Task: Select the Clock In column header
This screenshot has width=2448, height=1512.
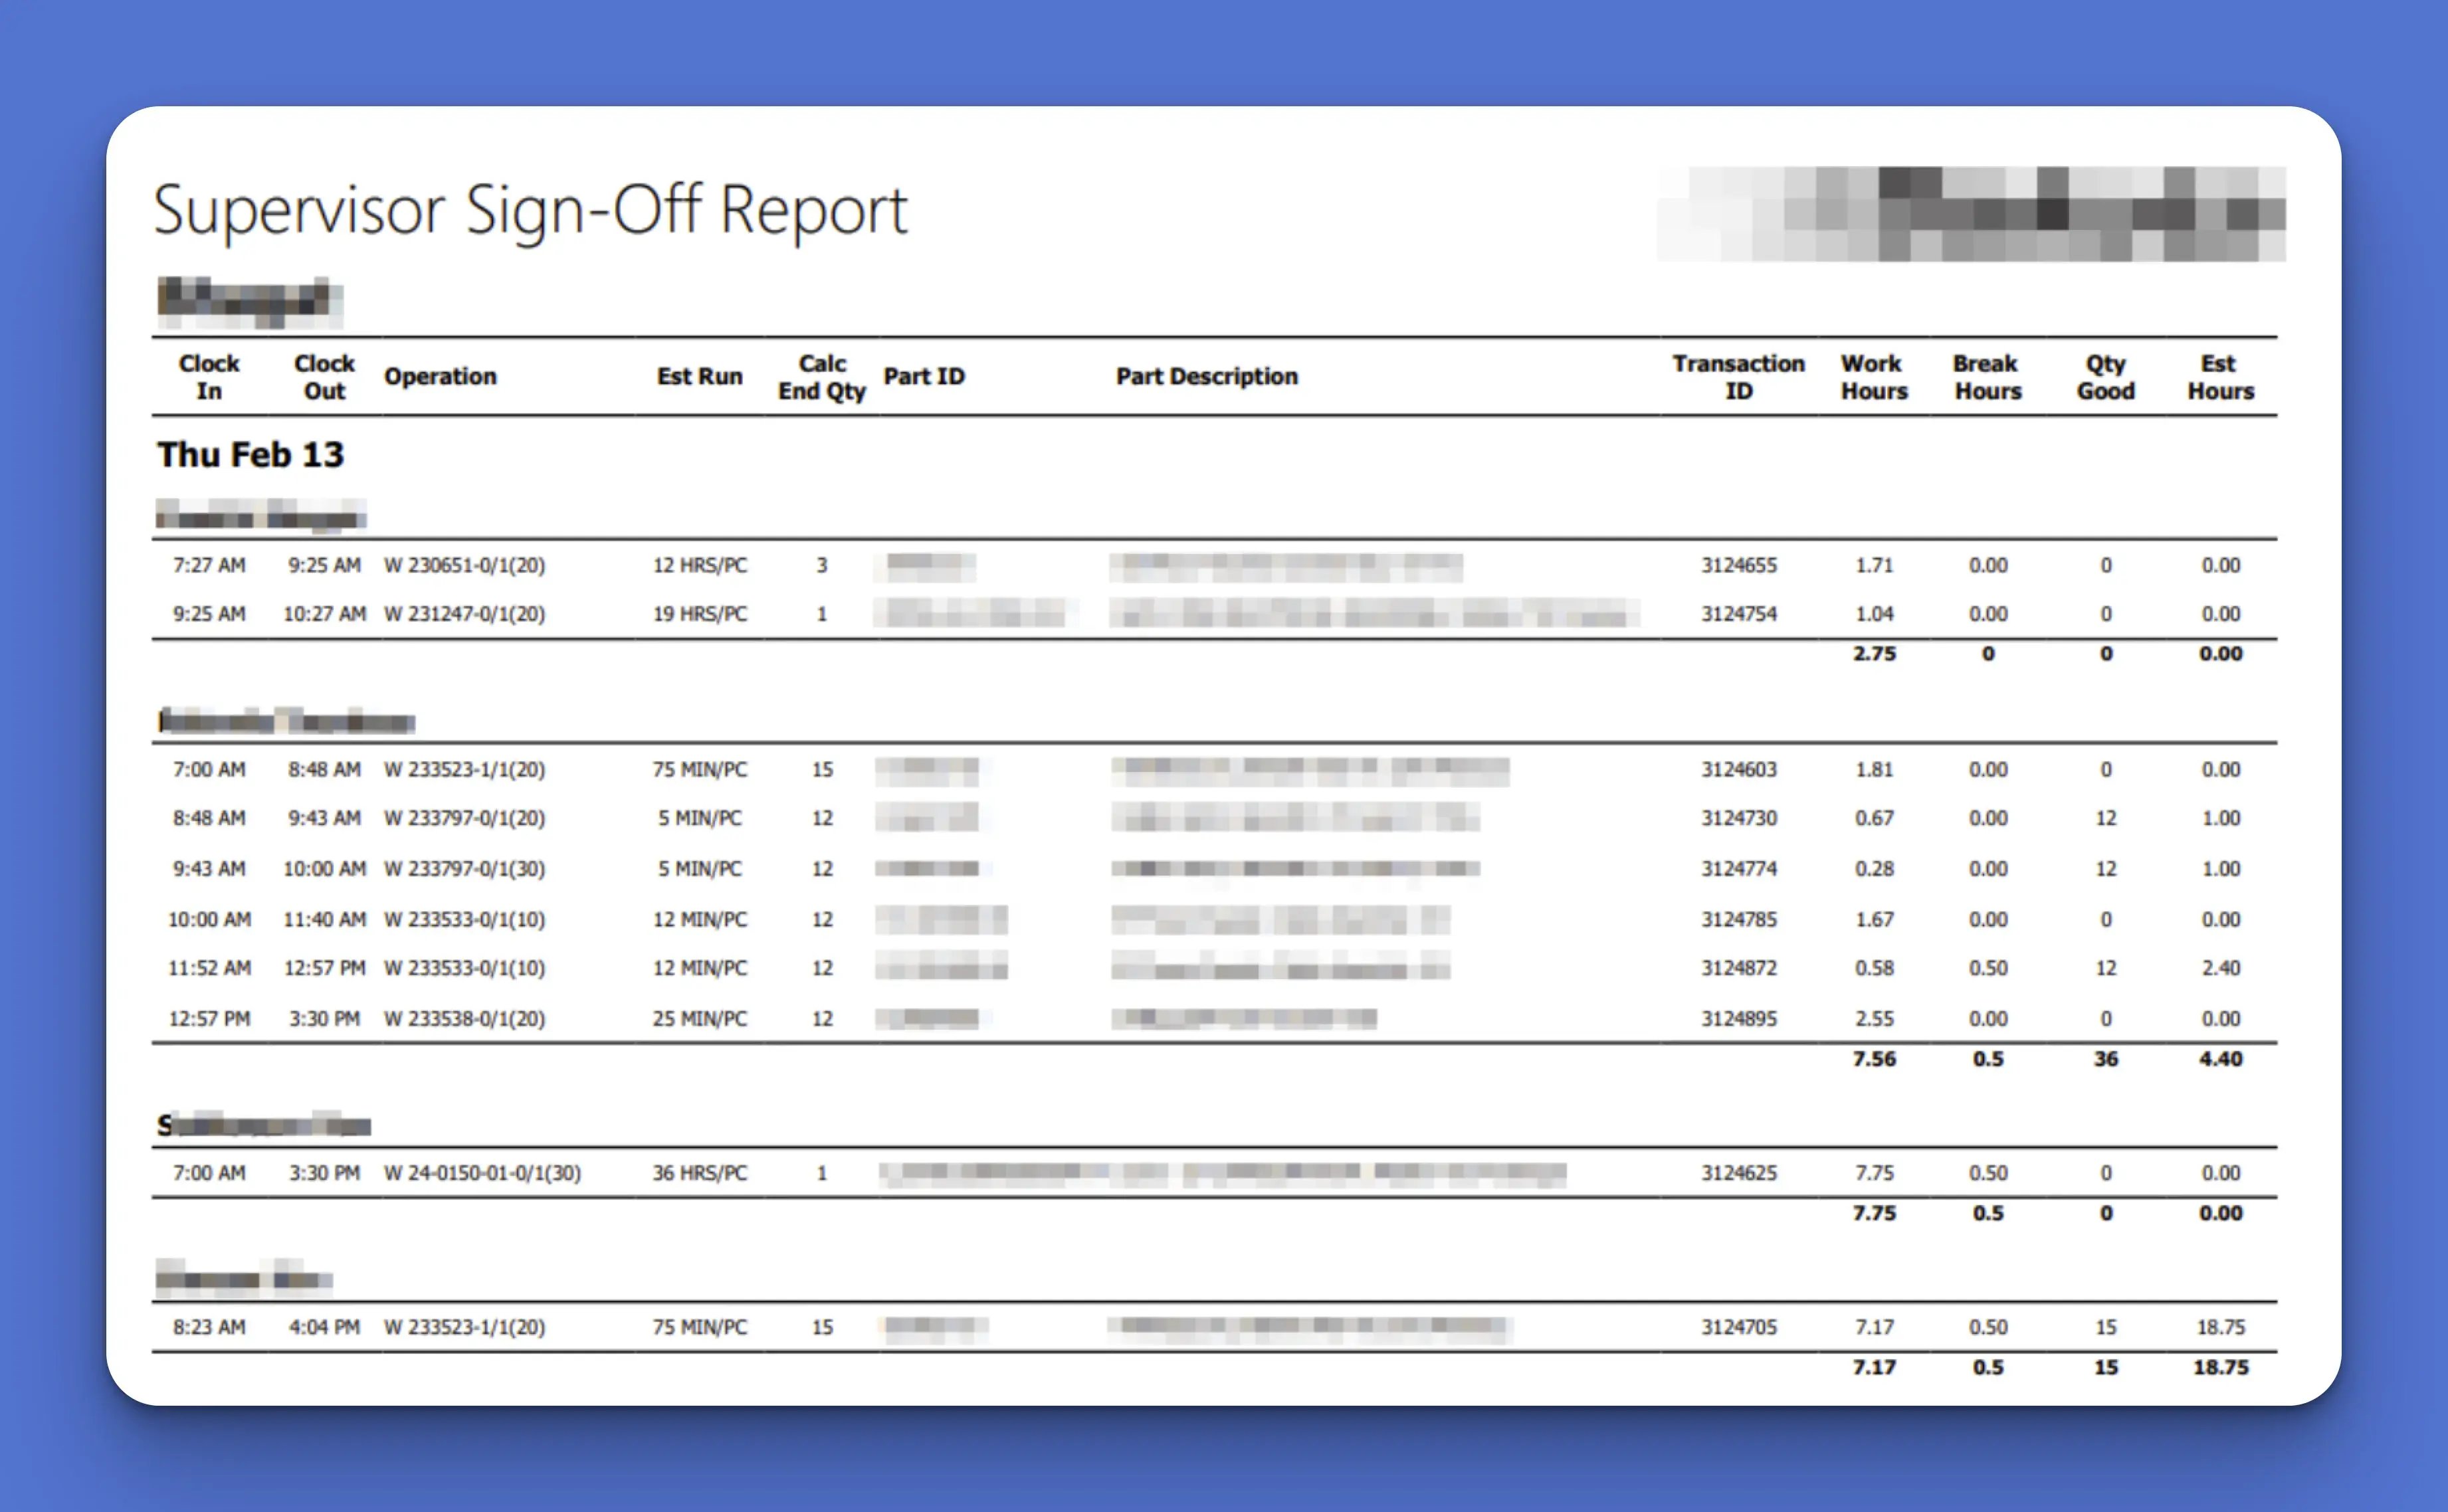Action: click(208, 377)
